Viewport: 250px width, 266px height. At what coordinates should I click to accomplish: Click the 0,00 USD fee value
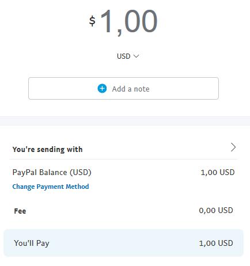(216, 210)
